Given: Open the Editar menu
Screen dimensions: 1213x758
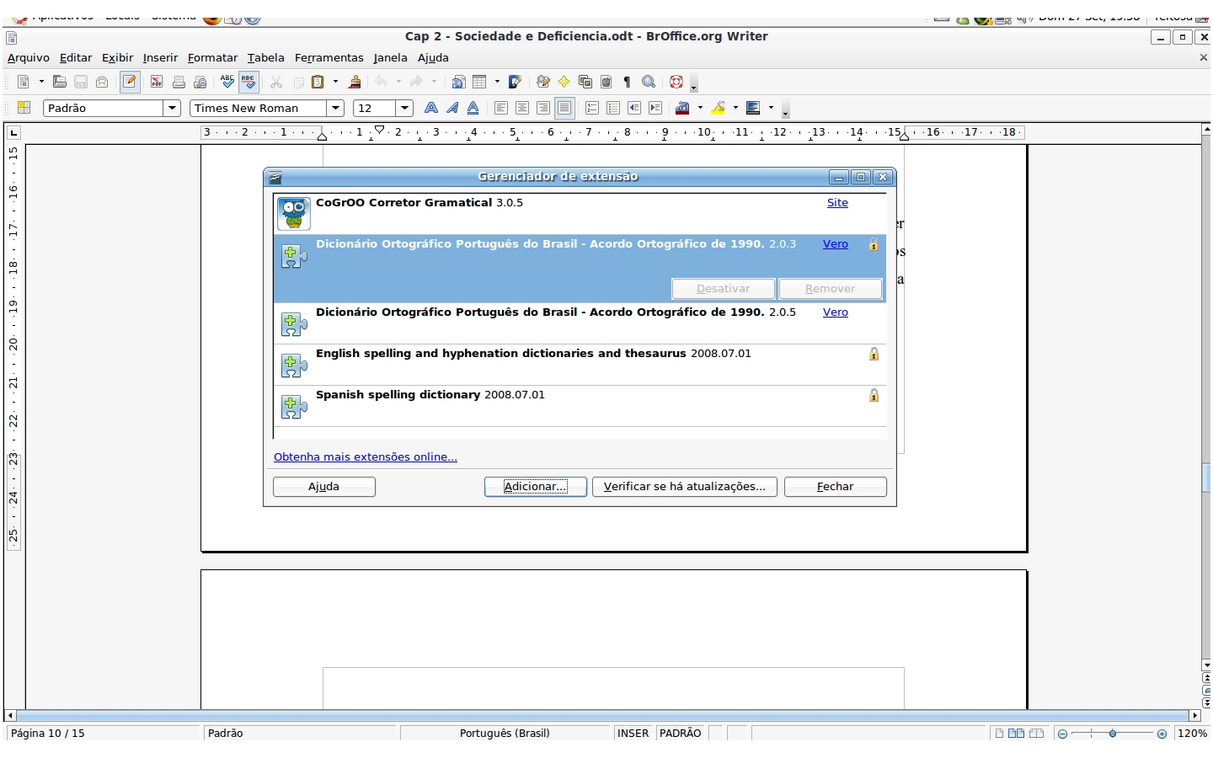Looking at the screenshot, I should [76, 57].
